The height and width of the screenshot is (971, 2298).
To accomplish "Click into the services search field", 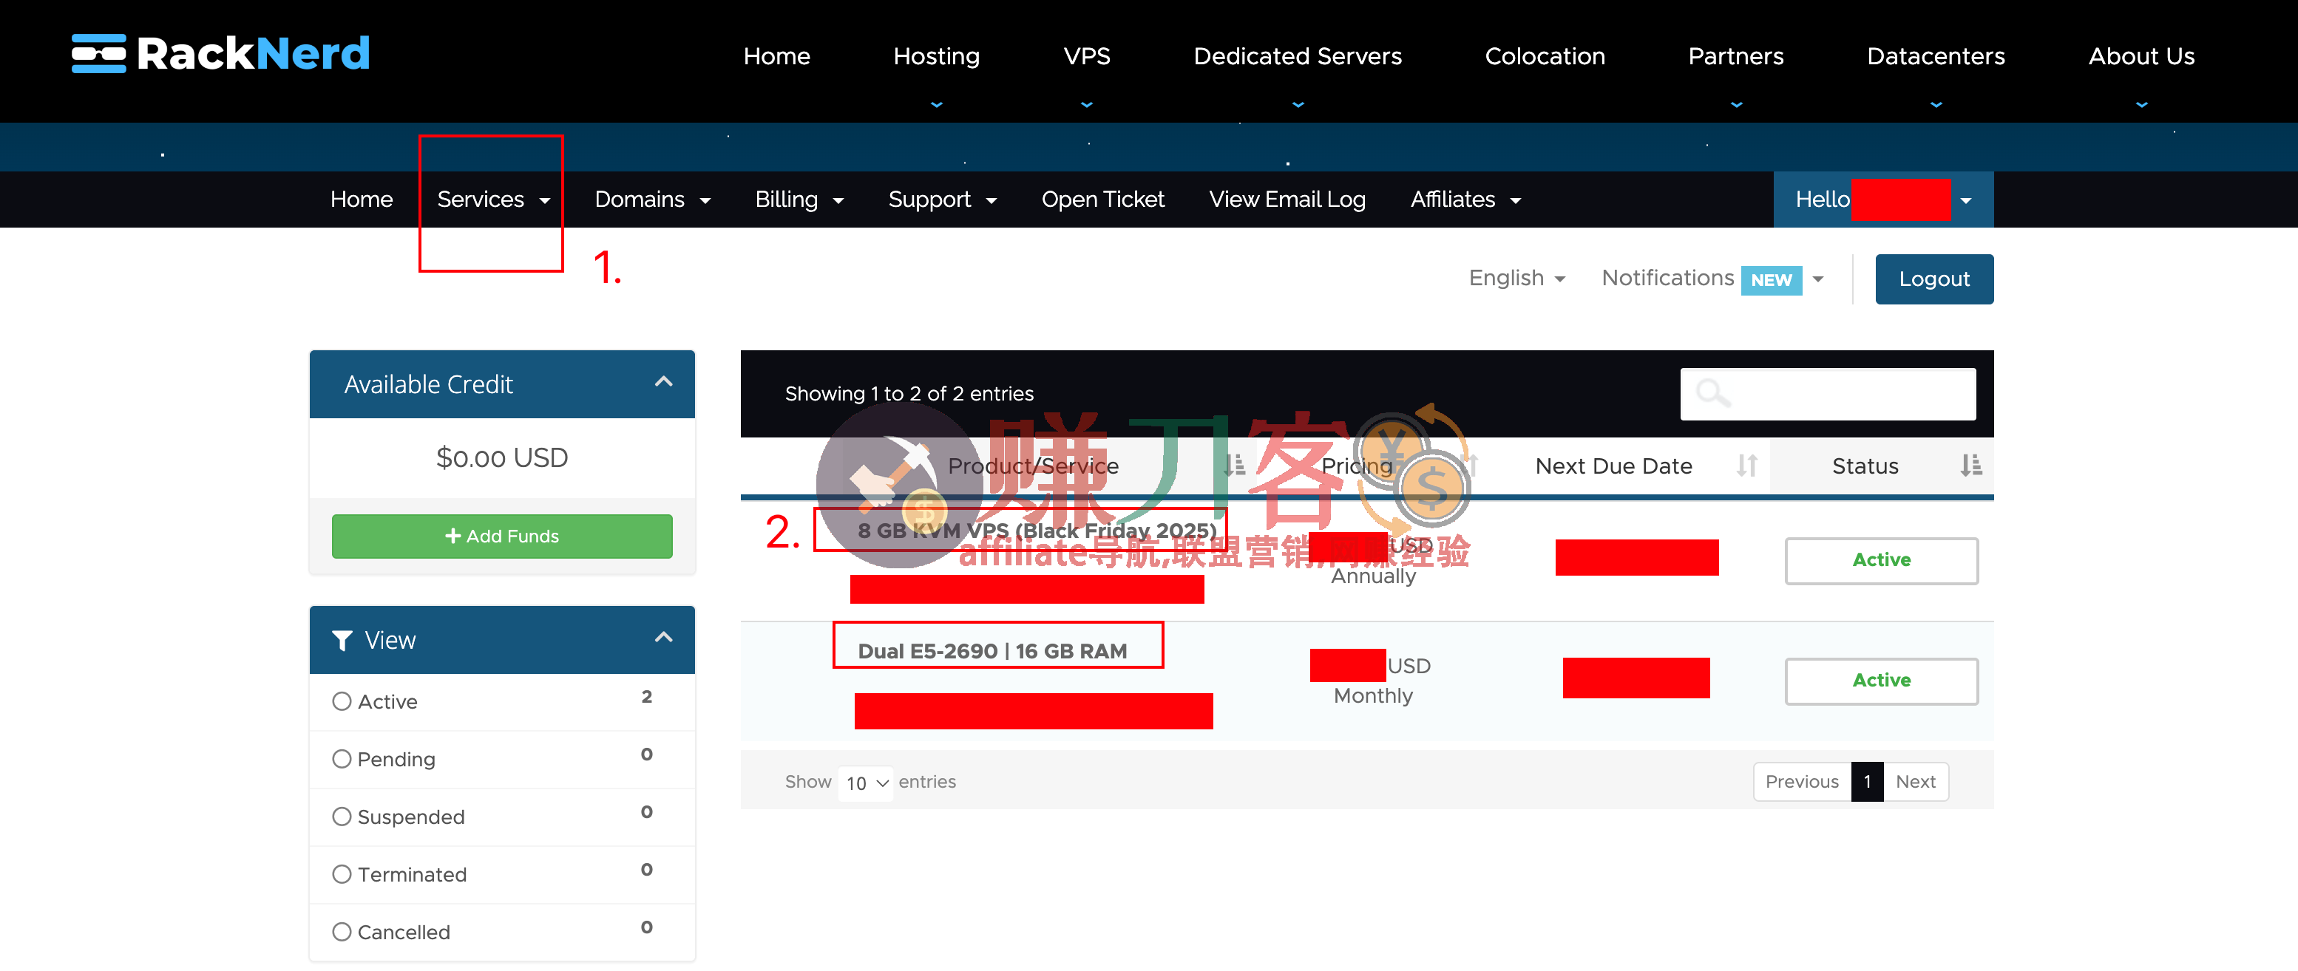I will click(1828, 394).
